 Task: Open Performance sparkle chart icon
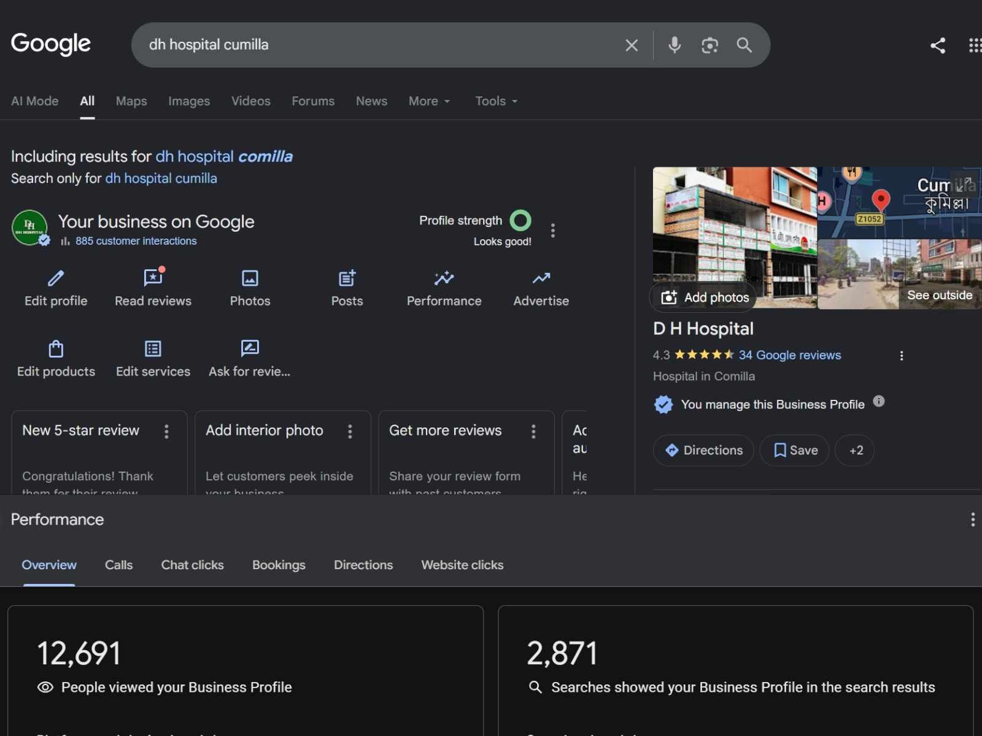click(x=444, y=278)
